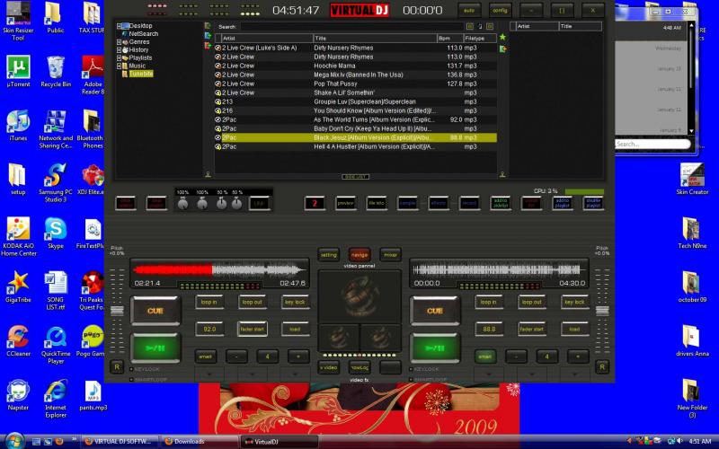This screenshot has width=719, height=449.
Task: Click the Windows Start orb
Action: pos(14,441)
